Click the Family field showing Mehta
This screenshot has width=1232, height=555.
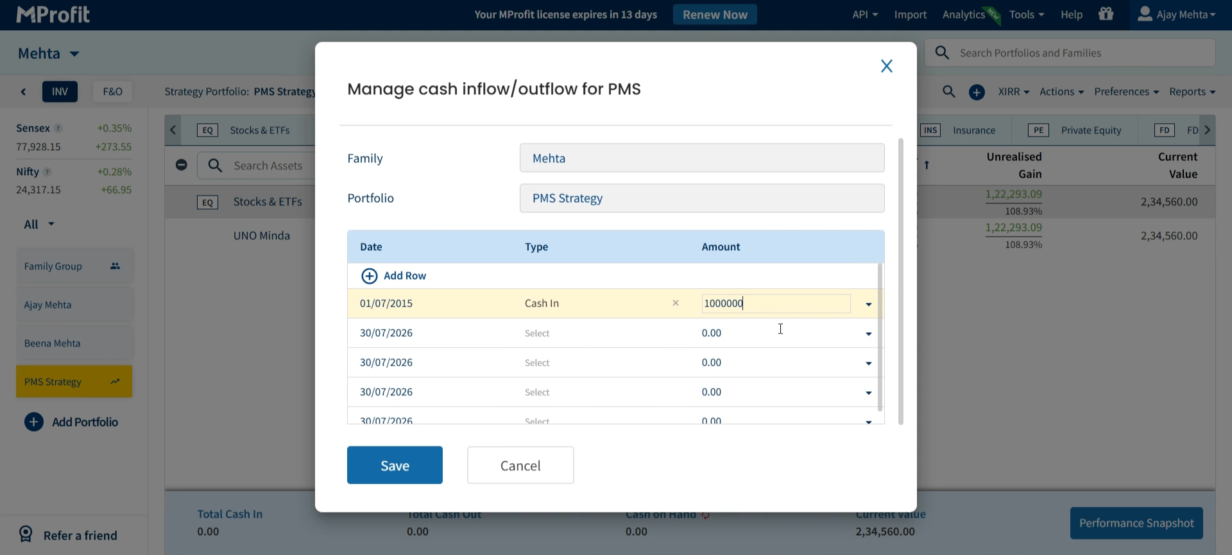(x=702, y=158)
